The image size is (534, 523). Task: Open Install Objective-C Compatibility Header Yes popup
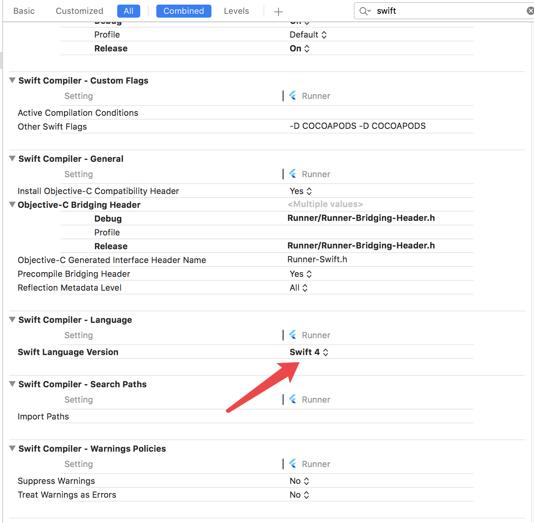click(301, 191)
